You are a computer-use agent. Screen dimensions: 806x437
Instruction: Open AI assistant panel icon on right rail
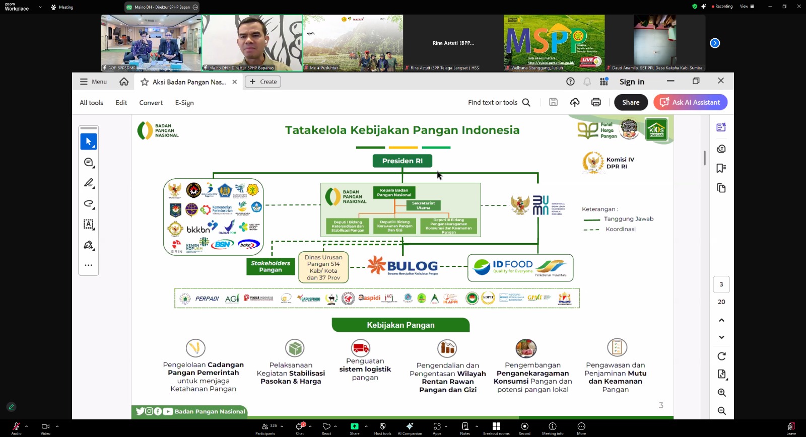tap(721, 127)
